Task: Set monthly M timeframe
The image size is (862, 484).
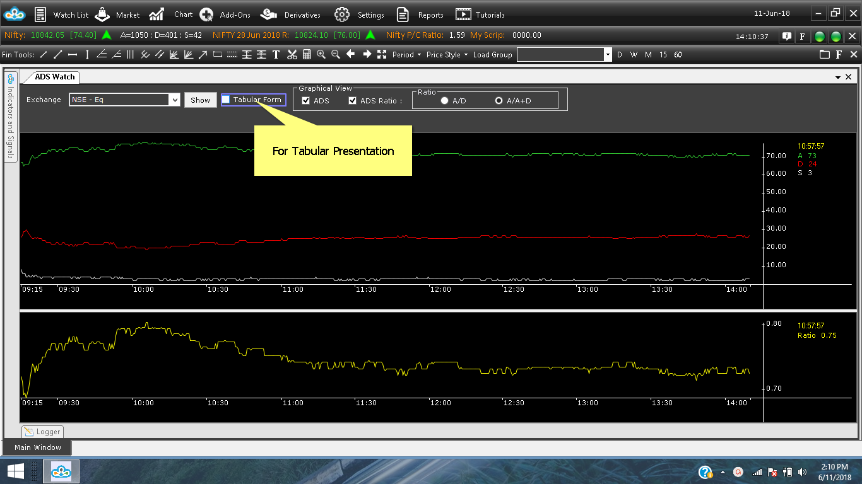Action: pyautogui.click(x=648, y=55)
